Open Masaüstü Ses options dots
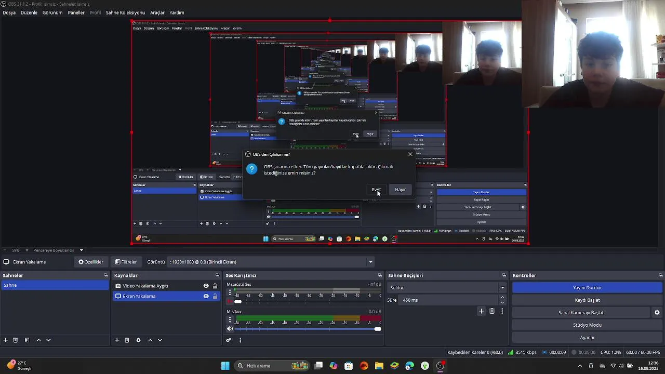Screen dimensions: 665x374 (230, 292)
